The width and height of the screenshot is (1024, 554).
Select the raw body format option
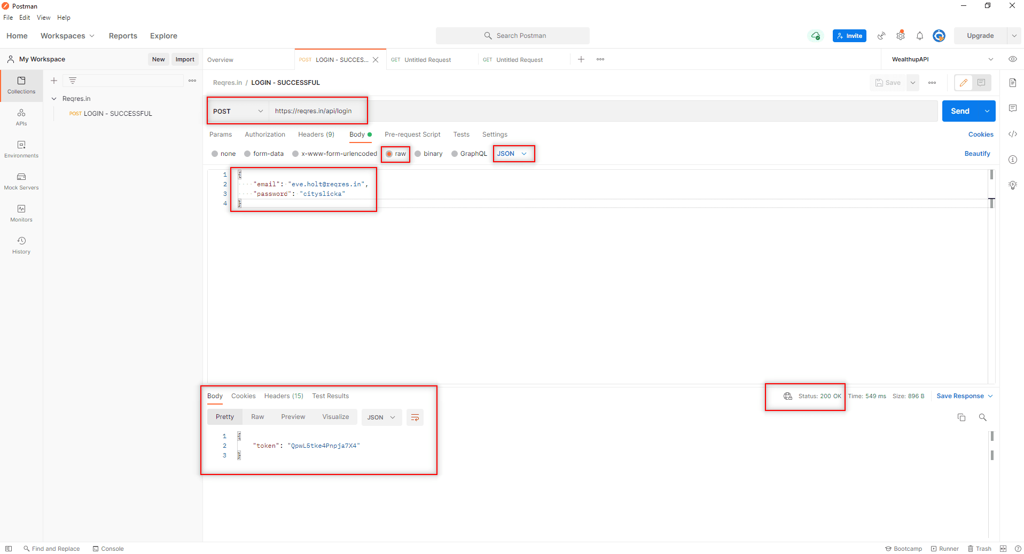click(x=395, y=154)
